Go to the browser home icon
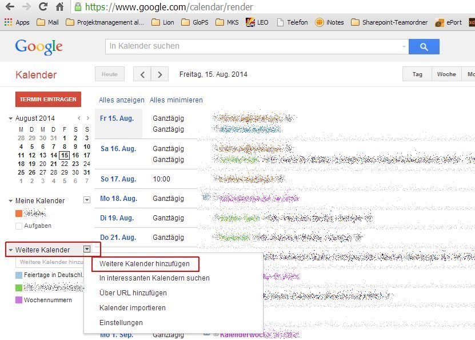This screenshot has width=475, height=340. click(x=59, y=7)
